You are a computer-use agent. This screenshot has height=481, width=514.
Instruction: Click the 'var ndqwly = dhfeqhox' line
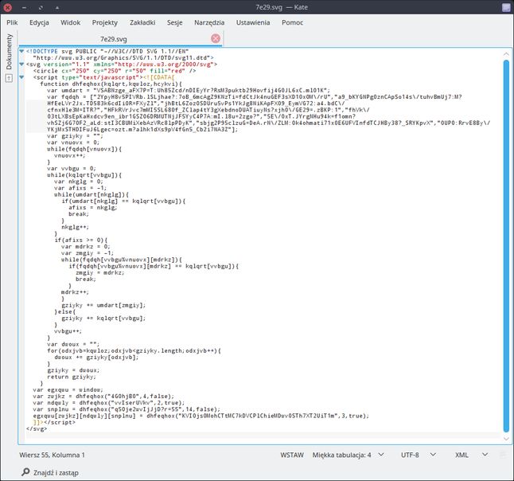coord(109,403)
